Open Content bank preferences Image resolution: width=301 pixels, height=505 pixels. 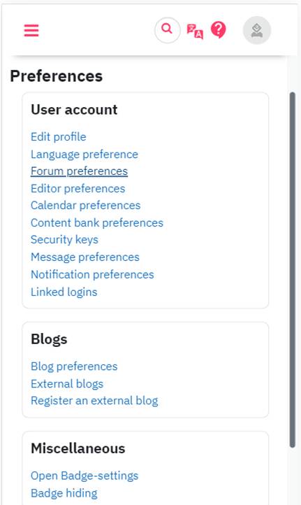tap(97, 223)
